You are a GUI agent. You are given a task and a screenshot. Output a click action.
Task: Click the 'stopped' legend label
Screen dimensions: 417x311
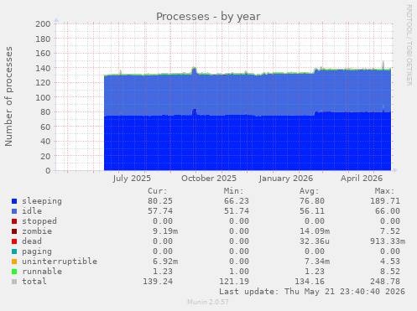[39, 221]
